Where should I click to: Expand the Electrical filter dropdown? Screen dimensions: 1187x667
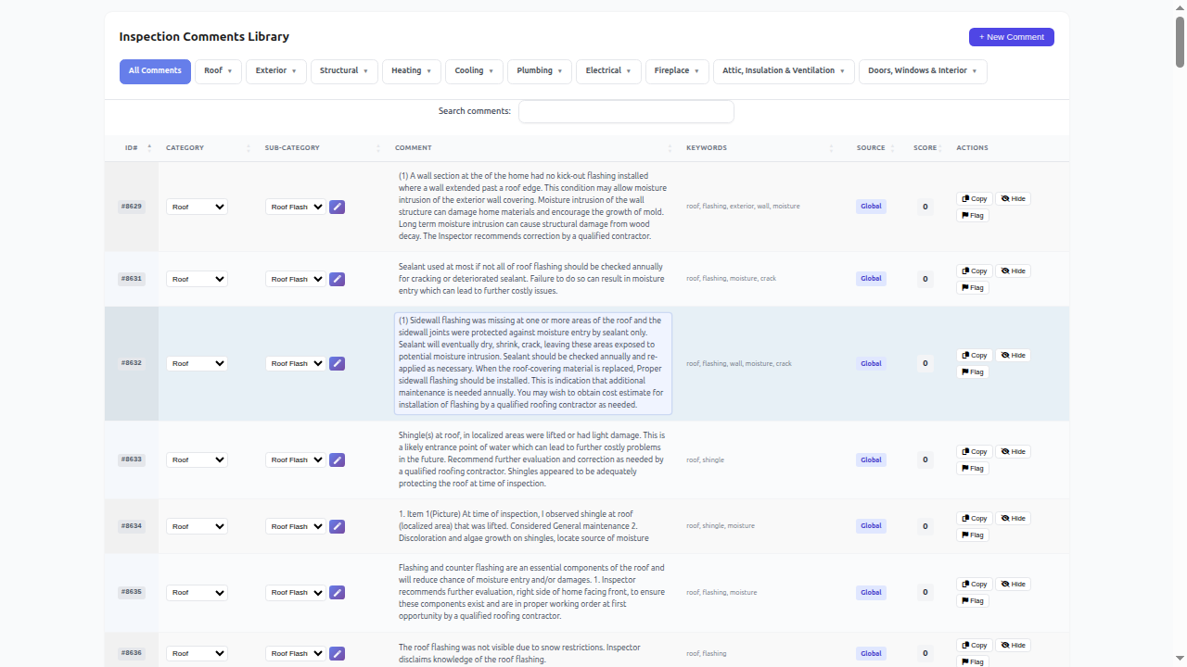[x=608, y=70]
